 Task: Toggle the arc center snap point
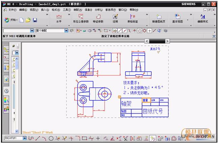(x=139, y=31)
